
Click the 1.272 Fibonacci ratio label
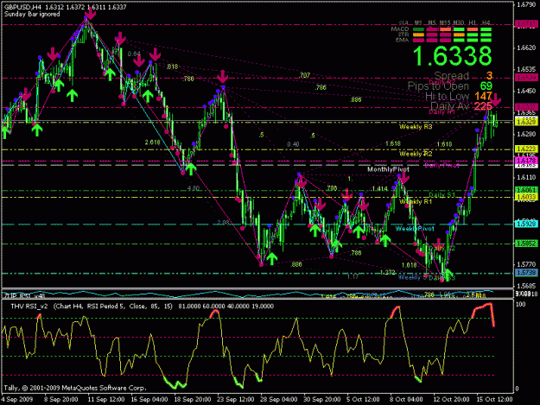point(388,273)
